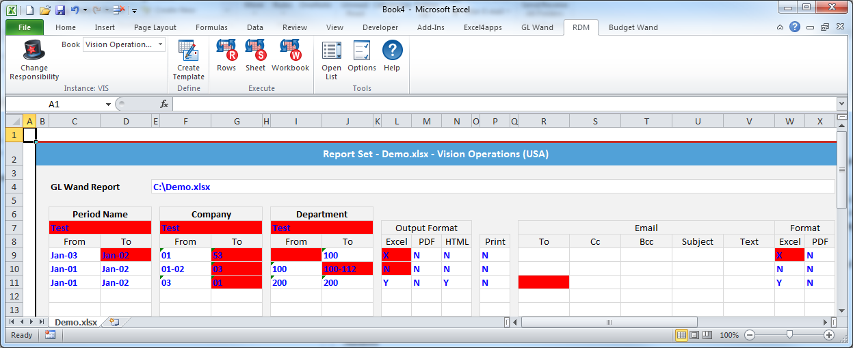853x348 pixels.
Task: Select the Company From cell 01-02
Action: click(x=185, y=269)
